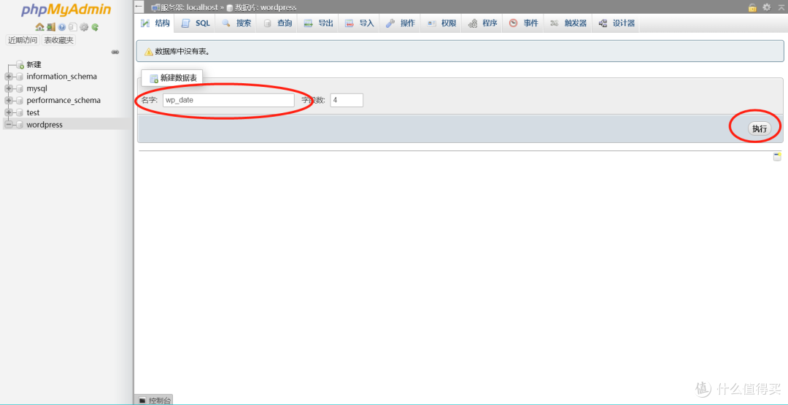Click the chain link icon in sidebar

pos(115,53)
